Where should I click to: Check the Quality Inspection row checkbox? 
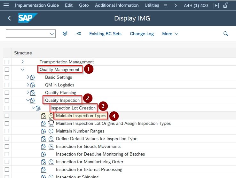(7, 101)
